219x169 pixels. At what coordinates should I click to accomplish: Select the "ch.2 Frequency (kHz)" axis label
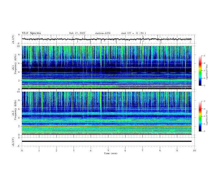pyautogui.click(x=14, y=110)
